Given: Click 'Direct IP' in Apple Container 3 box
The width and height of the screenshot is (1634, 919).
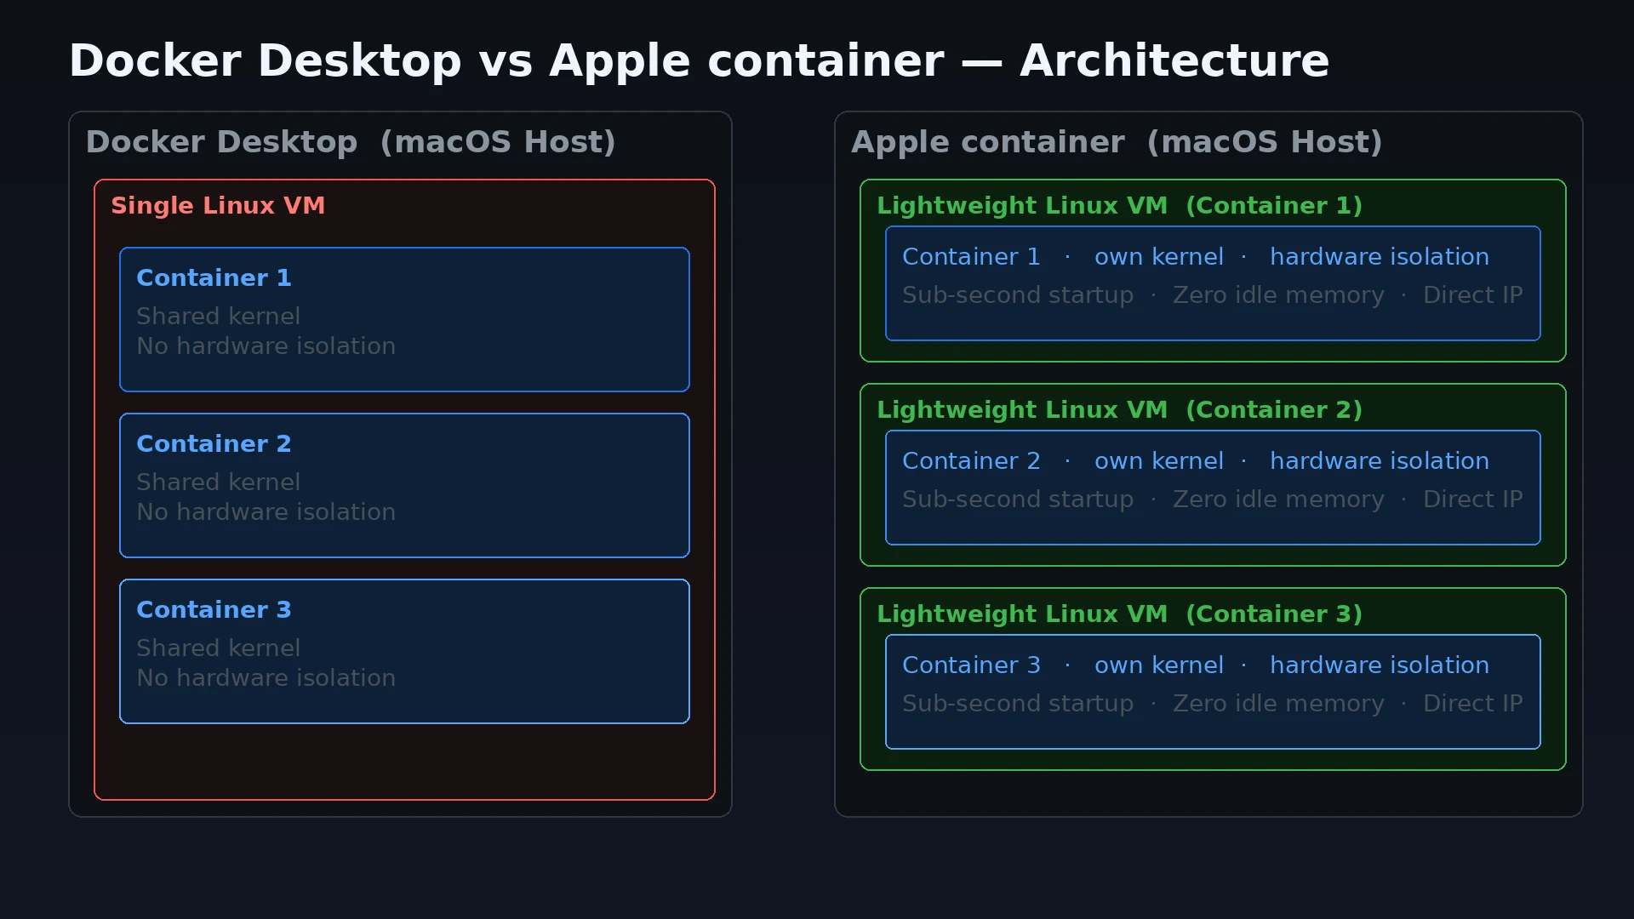Looking at the screenshot, I should tap(1473, 704).
